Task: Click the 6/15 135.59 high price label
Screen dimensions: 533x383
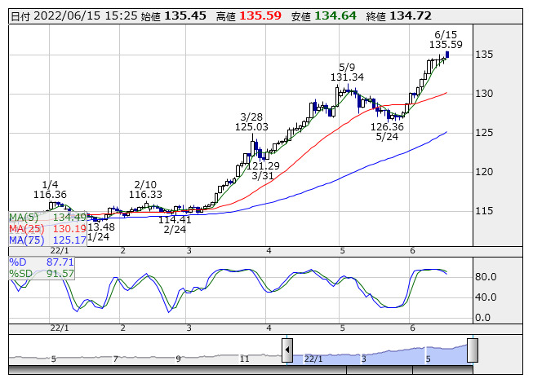Action: [446, 40]
